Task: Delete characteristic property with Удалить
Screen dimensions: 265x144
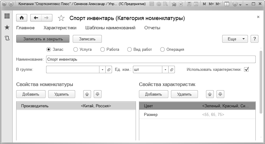Action: (x=184, y=94)
